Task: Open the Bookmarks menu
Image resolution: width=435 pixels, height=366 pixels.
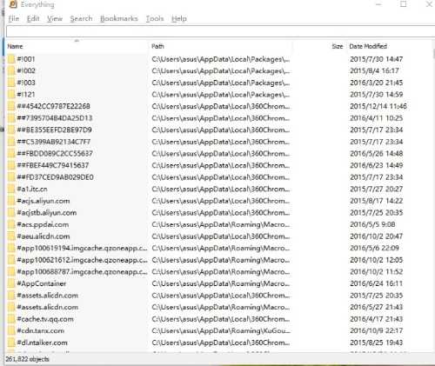Action: (x=119, y=18)
